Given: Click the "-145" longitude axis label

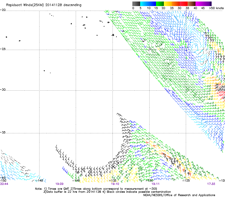Looking at the screenshot, I should (39, 180).
